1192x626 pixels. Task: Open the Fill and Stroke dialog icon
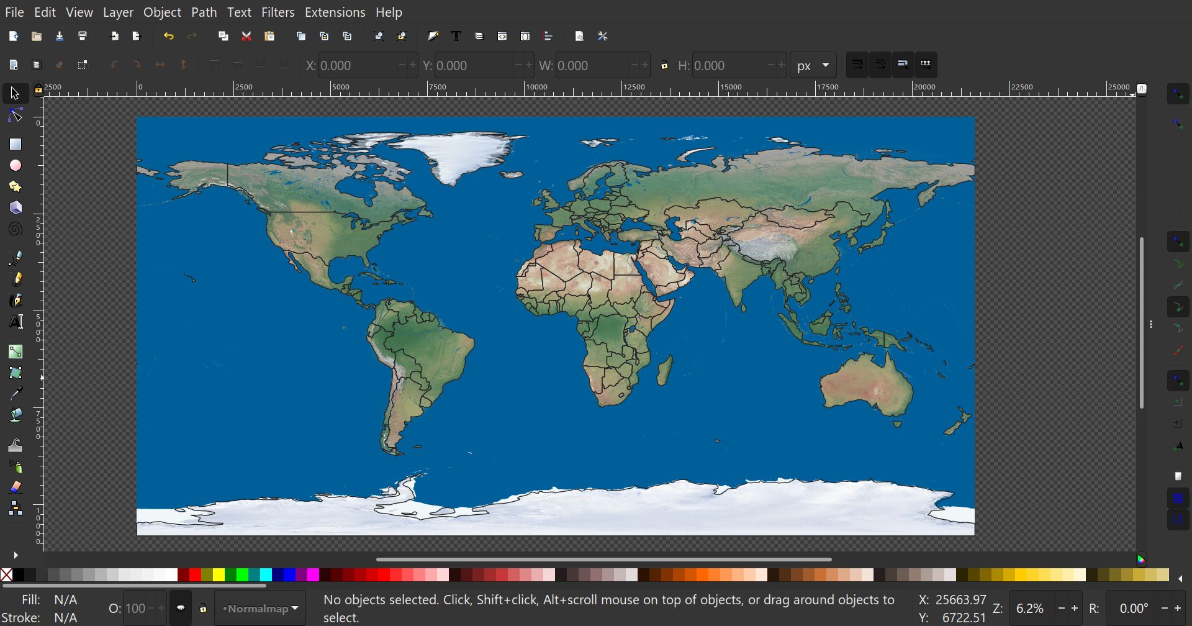pyautogui.click(x=433, y=36)
